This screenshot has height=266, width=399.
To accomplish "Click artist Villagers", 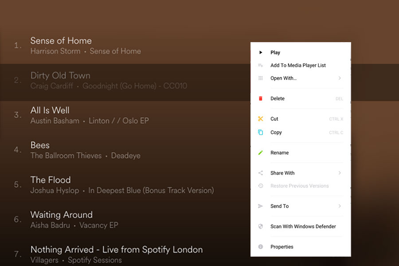I will [x=44, y=260].
